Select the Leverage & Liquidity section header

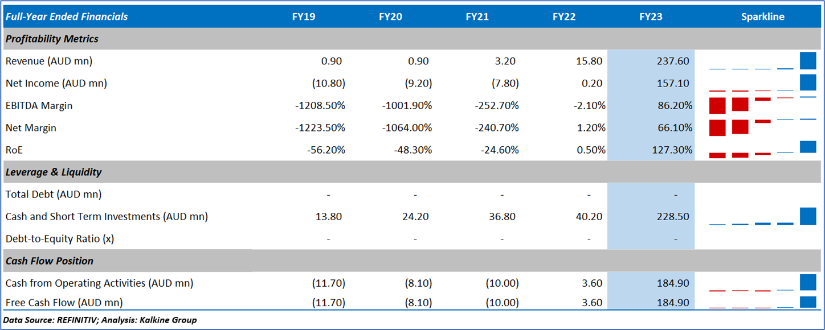click(x=54, y=172)
